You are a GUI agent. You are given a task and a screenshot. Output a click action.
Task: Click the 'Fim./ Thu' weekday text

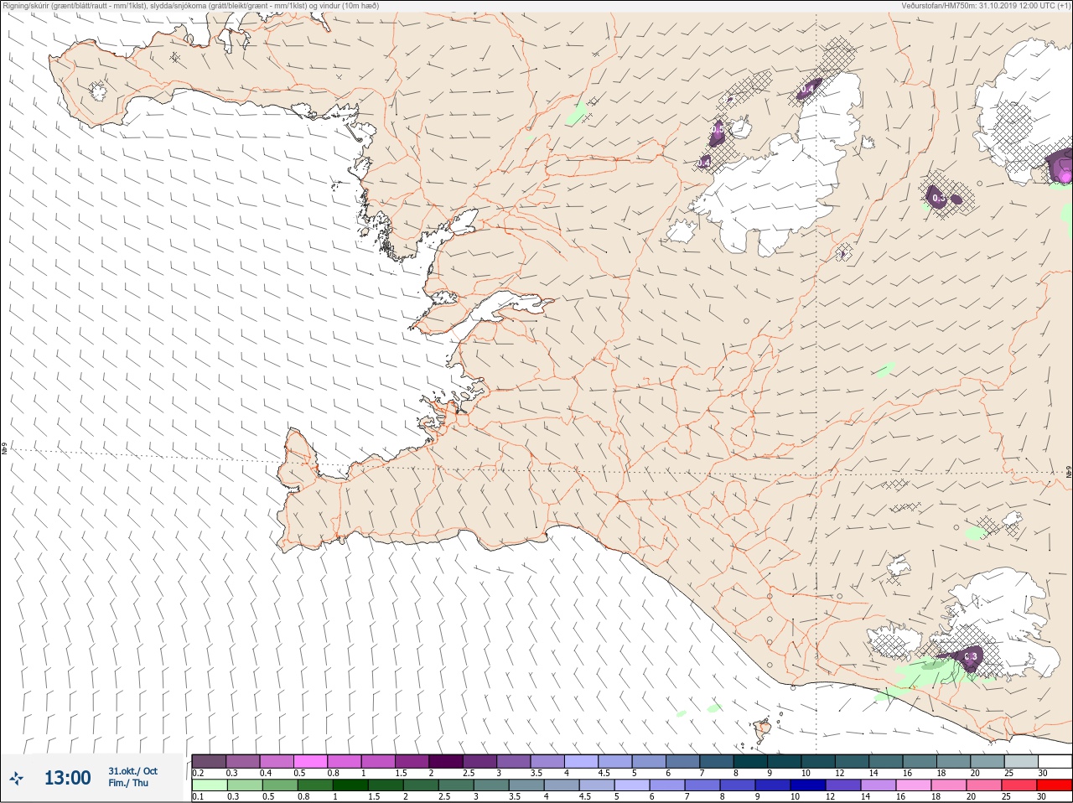(128, 783)
